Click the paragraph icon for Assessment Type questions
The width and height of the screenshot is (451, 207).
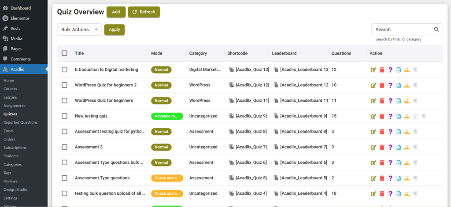coord(415,178)
